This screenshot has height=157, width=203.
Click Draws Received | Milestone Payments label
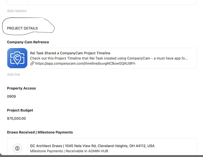[40, 132]
